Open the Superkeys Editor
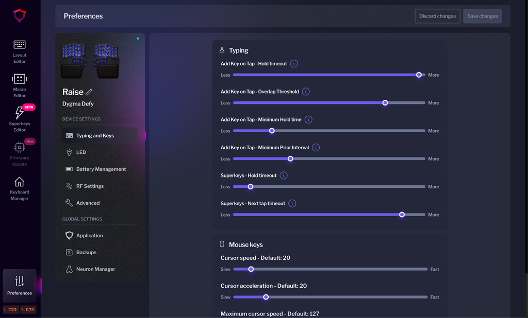The image size is (528, 318). coord(20,119)
